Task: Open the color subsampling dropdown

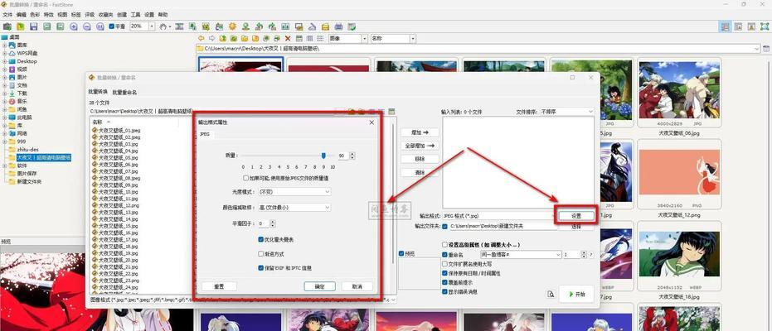Action: (x=294, y=208)
